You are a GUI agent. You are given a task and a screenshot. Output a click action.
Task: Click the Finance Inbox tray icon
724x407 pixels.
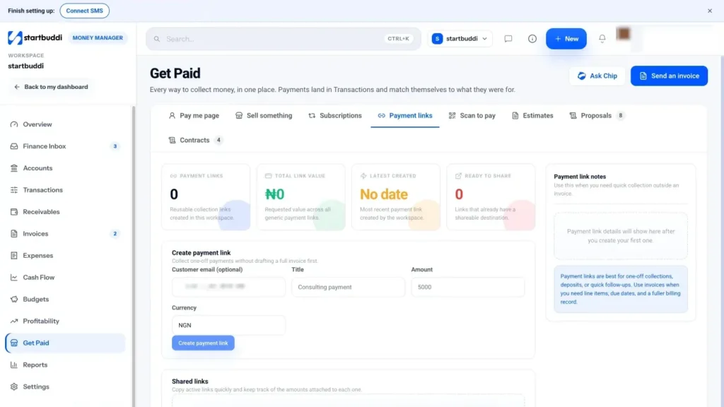(x=14, y=146)
